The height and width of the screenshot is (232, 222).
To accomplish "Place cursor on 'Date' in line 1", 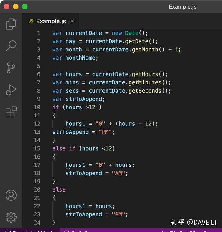I will pos(132,33).
